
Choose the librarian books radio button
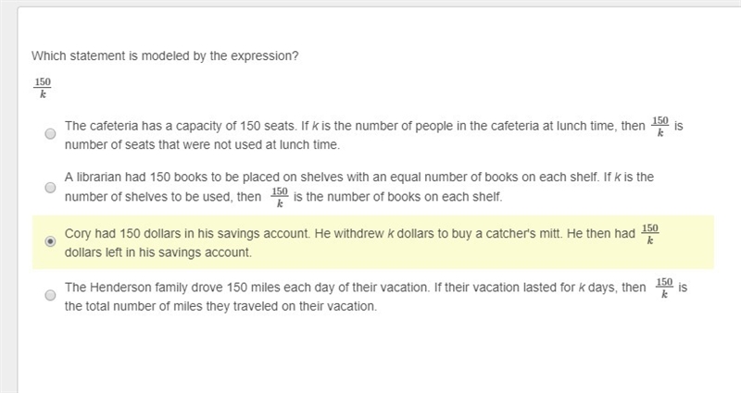(50, 188)
